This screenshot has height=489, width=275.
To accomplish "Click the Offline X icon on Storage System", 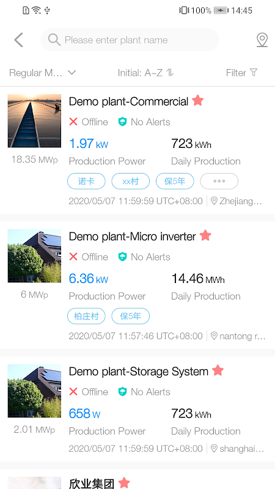I will [73, 392].
